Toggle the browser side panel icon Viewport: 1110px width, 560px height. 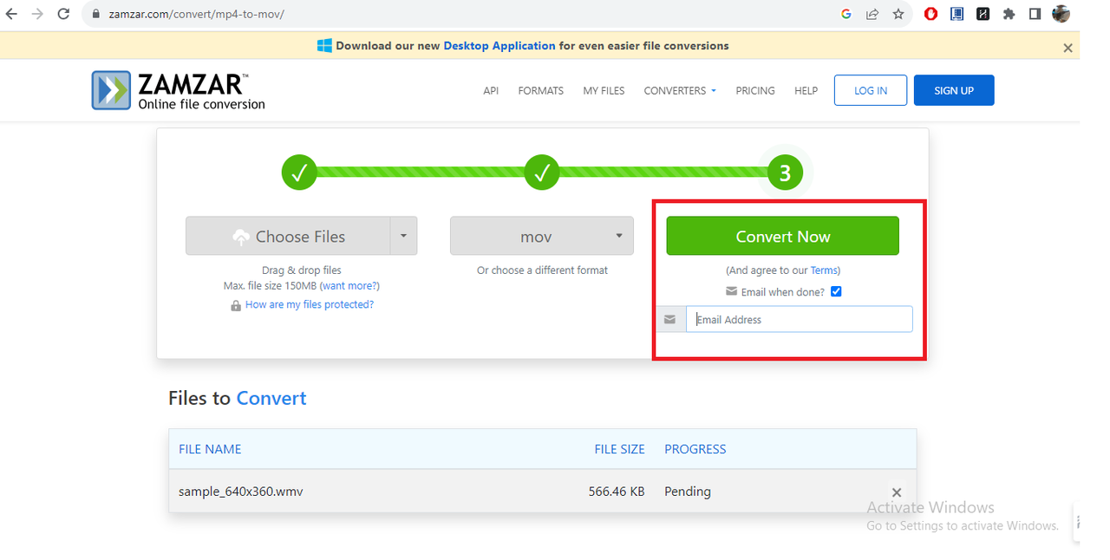[x=1035, y=14]
